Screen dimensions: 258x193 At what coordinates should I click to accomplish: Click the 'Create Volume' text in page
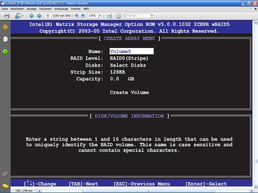click(x=129, y=92)
